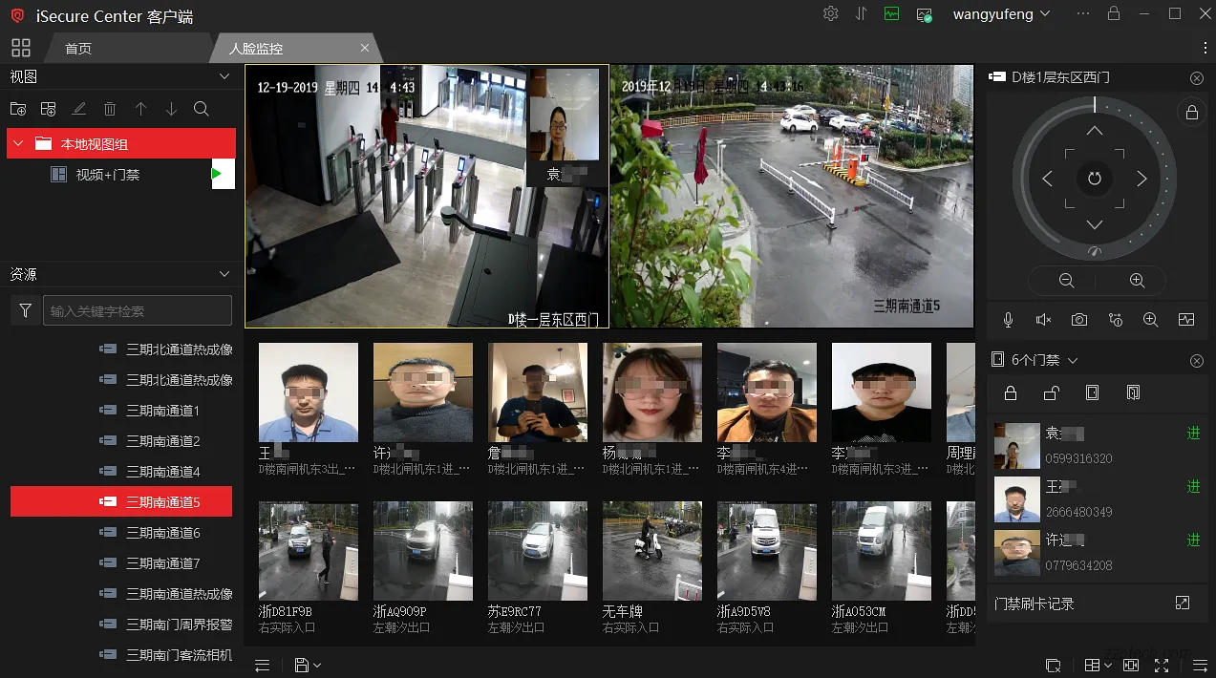
Task: Mute audio with the speaker icon
Action: click(1043, 320)
